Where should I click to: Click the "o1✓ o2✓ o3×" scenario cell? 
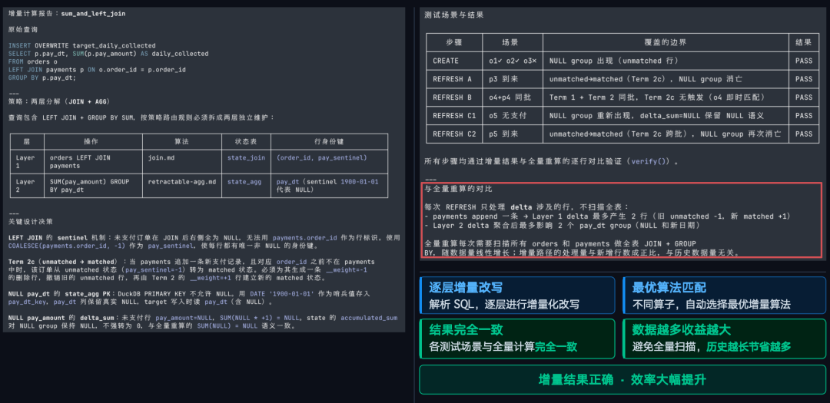[x=513, y=61]
